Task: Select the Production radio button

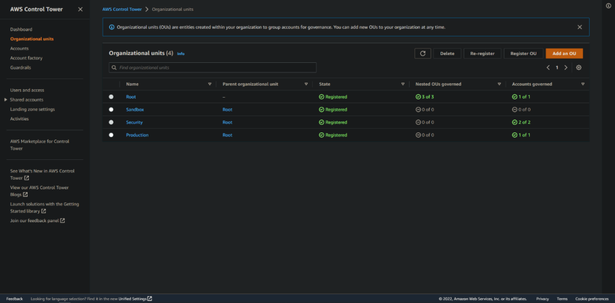Action: pyautogui.click(x=111, y=135)
